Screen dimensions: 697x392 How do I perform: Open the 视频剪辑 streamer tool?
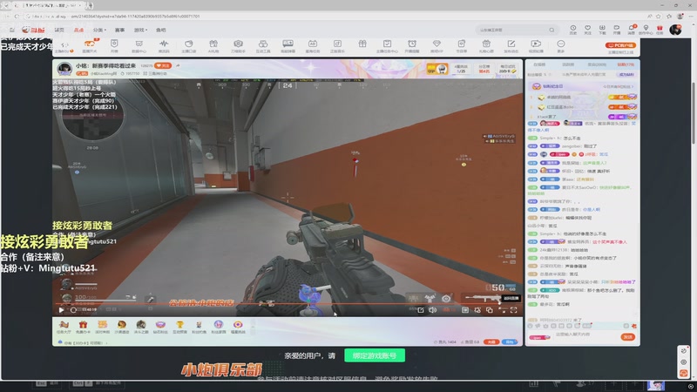(536, 46)
